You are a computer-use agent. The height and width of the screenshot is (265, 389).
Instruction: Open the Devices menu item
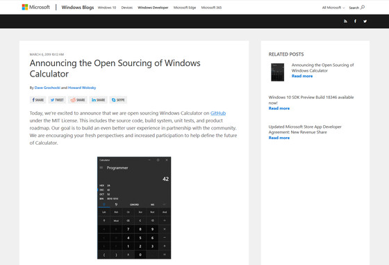(x=126, y=8)
